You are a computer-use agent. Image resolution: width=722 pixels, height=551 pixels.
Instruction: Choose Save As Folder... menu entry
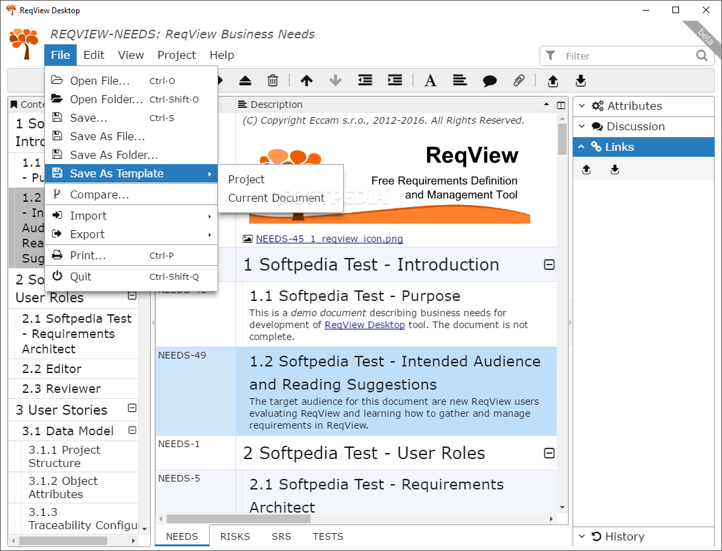[131, 155]
